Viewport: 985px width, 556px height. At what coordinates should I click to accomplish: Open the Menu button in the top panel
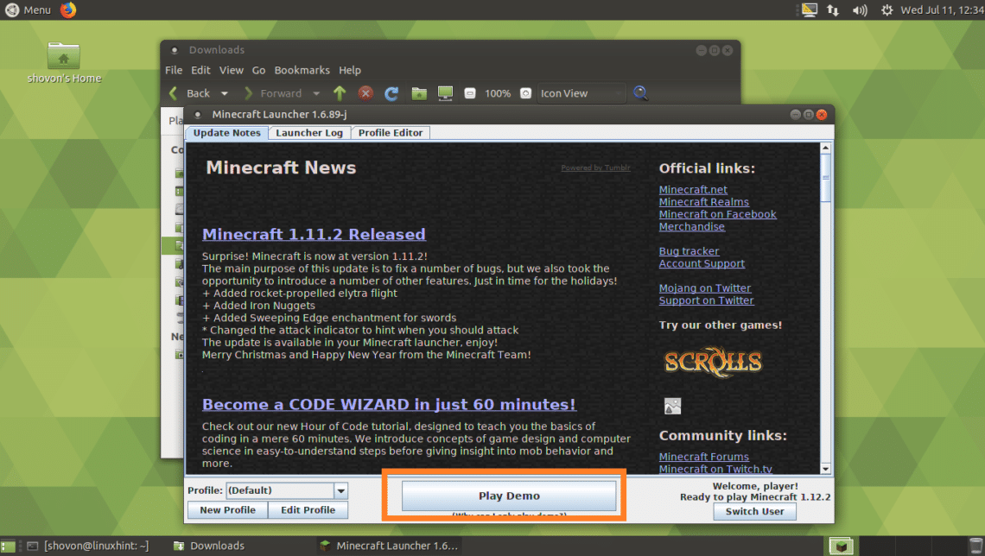click(x=29, y=10)
